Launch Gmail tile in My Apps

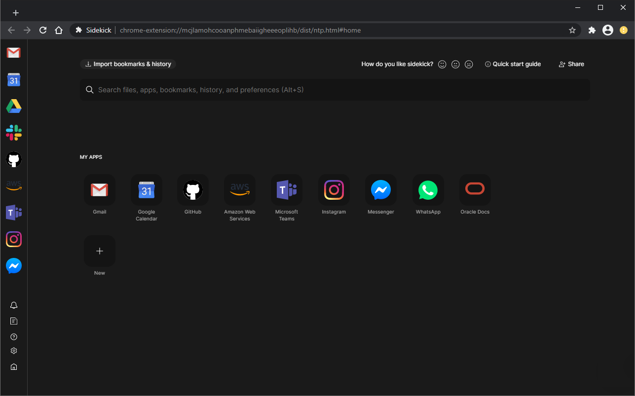(x=100, y=190)
